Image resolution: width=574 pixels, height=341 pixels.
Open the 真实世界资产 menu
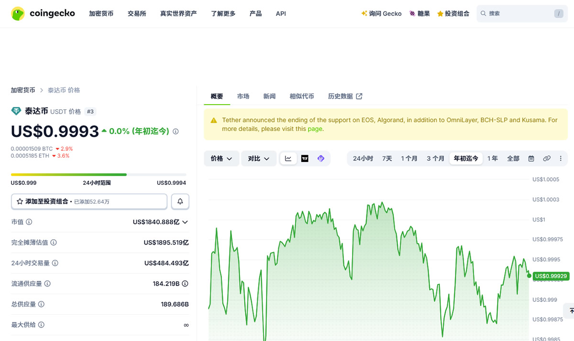tap(178, 13)
